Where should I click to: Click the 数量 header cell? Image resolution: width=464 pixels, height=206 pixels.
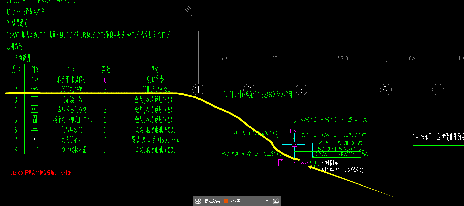pos(105,69)
